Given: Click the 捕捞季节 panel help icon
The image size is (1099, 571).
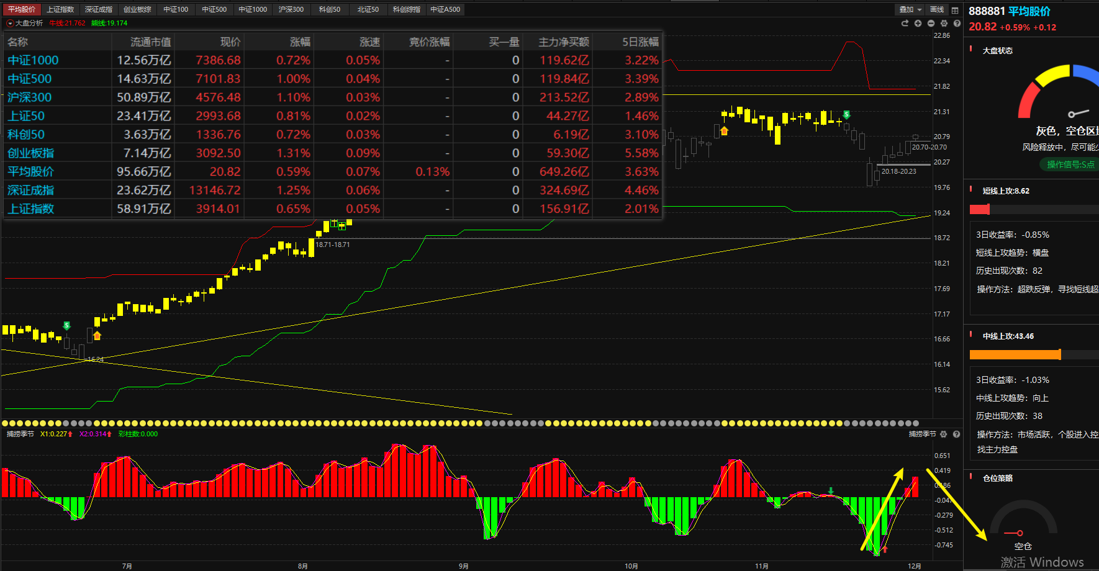Looking at the screenshot, I should click(956, 434).
